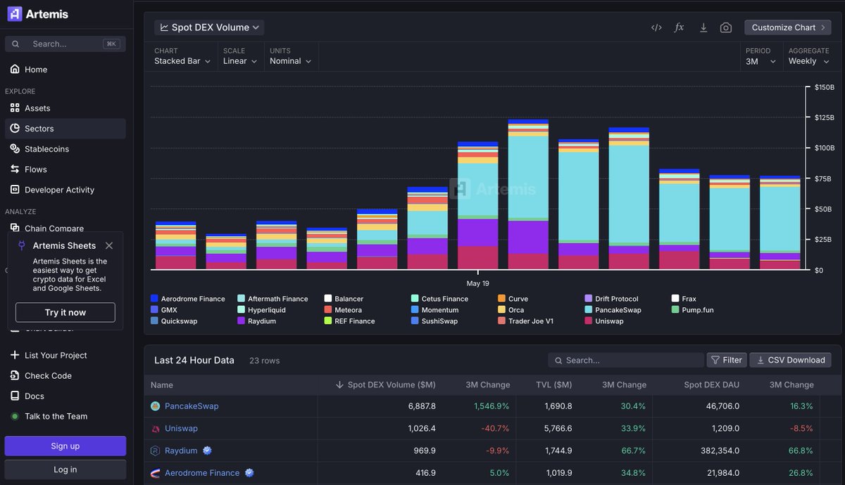Close the Artemis Sheets popup
This screenshot has width=845, height=485.
click(108, 246)
